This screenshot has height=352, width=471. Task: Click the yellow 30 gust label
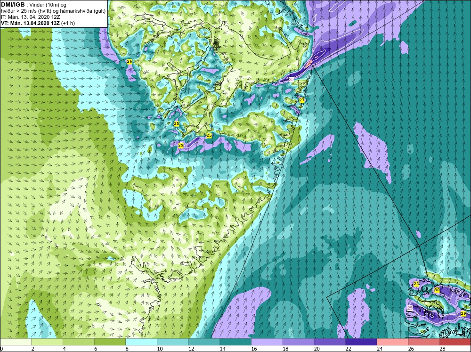pyautogui.click(x=437, y=290)
